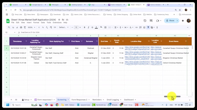
Task: Undo the last action
Action: 13,27
